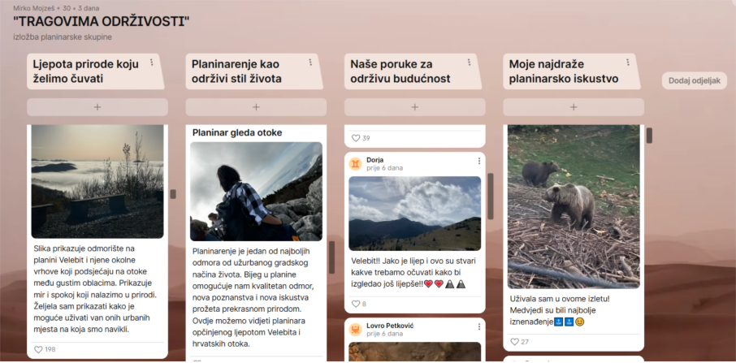The height and width of the screenshot is (363, 736).
Task: Open three-dot menu for Naše poruke column
Action: click(x=469, y=63)
